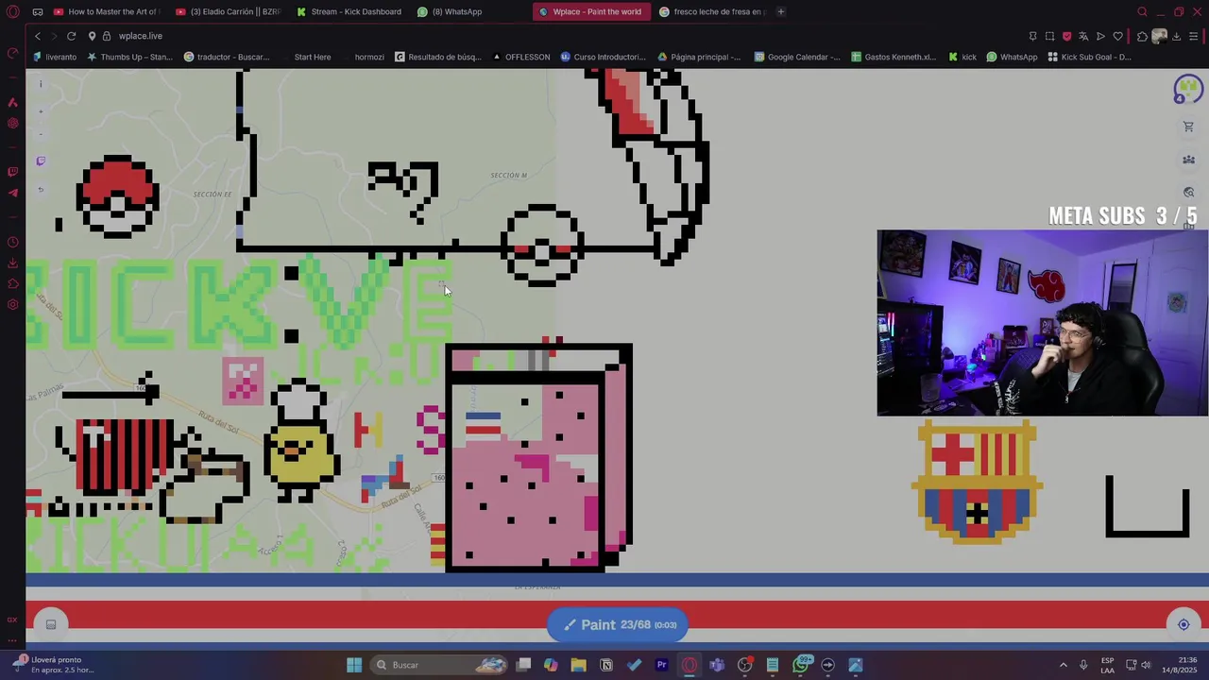Open the alliance people icon in wplace
This screenshot has height=680, width=1209.
(x=1188, y=160)
